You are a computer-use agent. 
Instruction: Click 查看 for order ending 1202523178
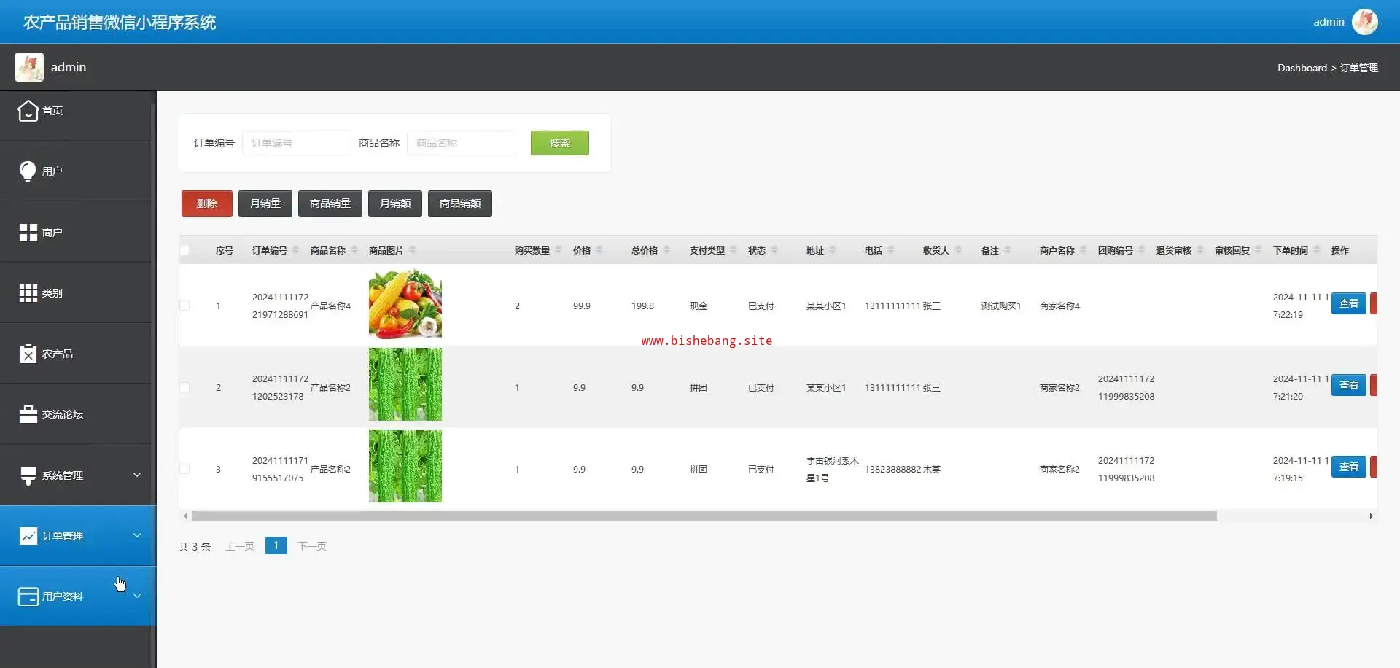point(1348,385)
